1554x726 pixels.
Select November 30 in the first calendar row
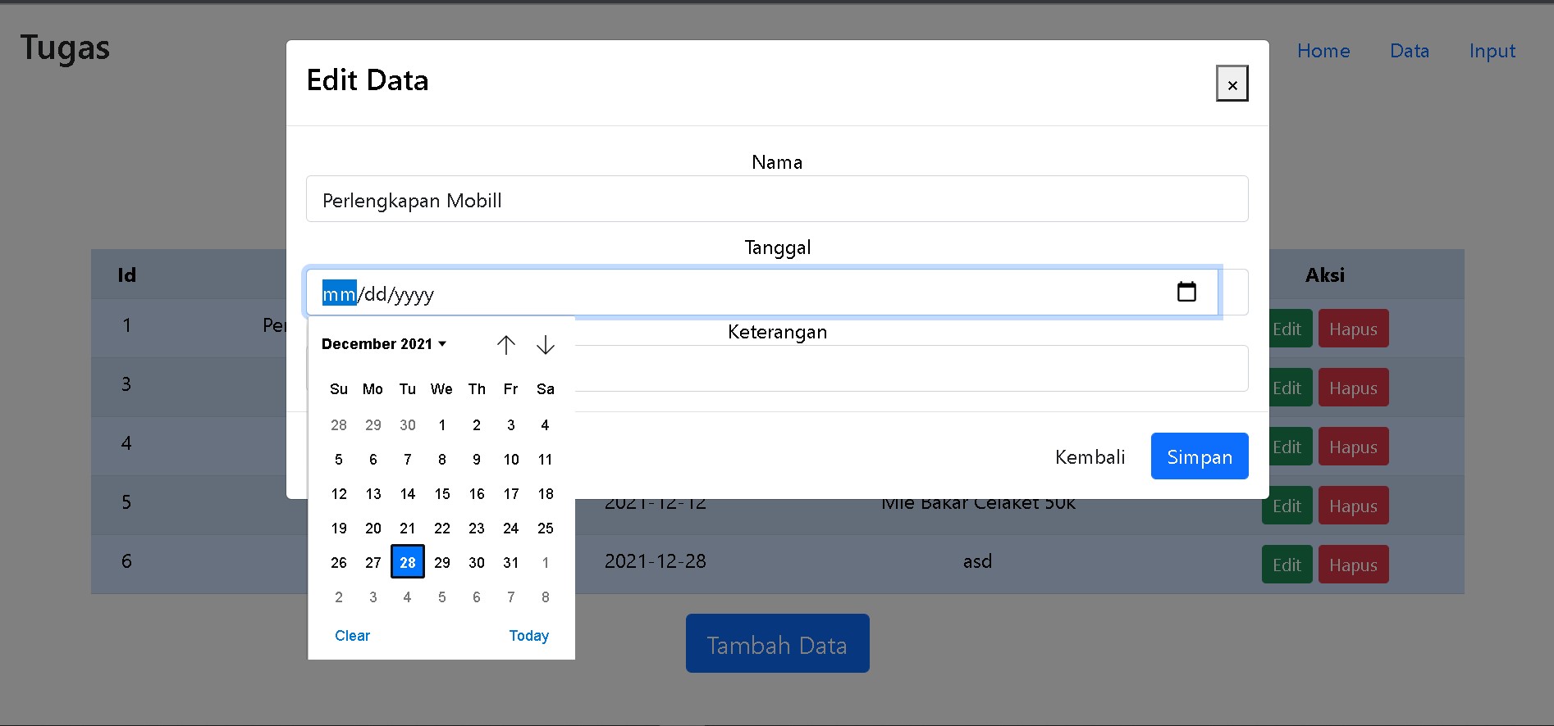[408, 424]
